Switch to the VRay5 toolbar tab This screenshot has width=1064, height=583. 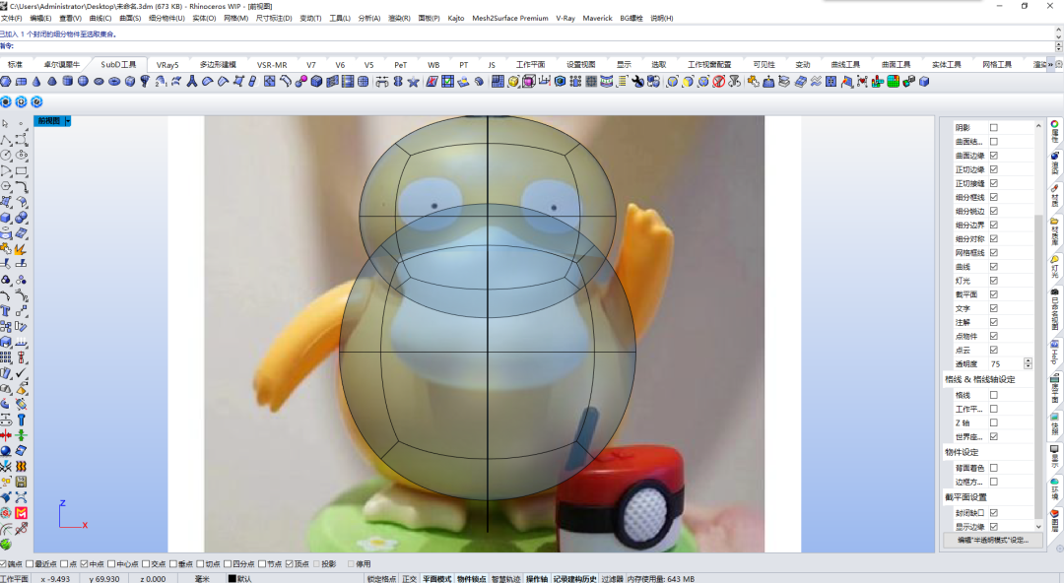pyautogui.click(x=167, y=64)
